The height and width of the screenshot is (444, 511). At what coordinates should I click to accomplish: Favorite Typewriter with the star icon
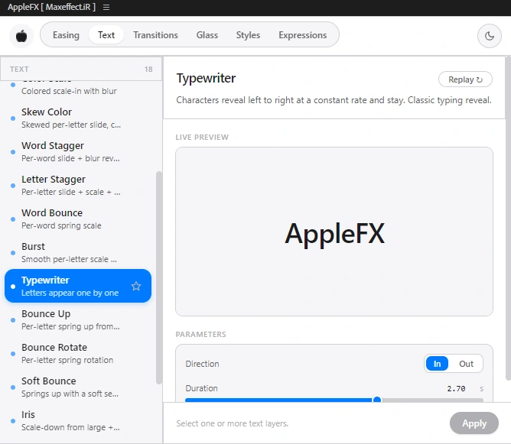click(136, 286)
